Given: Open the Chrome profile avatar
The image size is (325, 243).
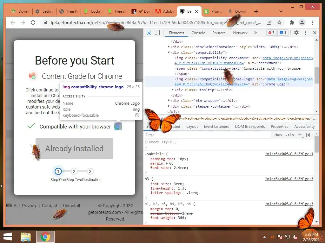Looking at the screenshot, I should pyautogui.click(x=302, y=22).
